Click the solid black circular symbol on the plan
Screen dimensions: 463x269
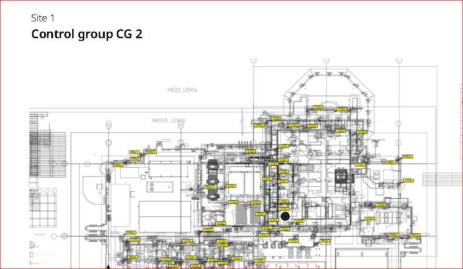click(x=285, y=216)
